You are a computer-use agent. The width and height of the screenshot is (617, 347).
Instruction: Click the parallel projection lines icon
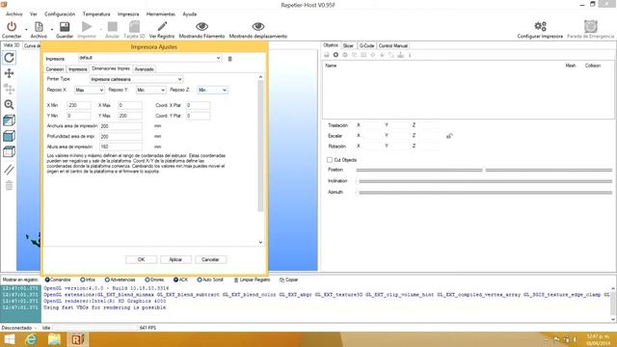pyautogui.click(x=9, y=170)
